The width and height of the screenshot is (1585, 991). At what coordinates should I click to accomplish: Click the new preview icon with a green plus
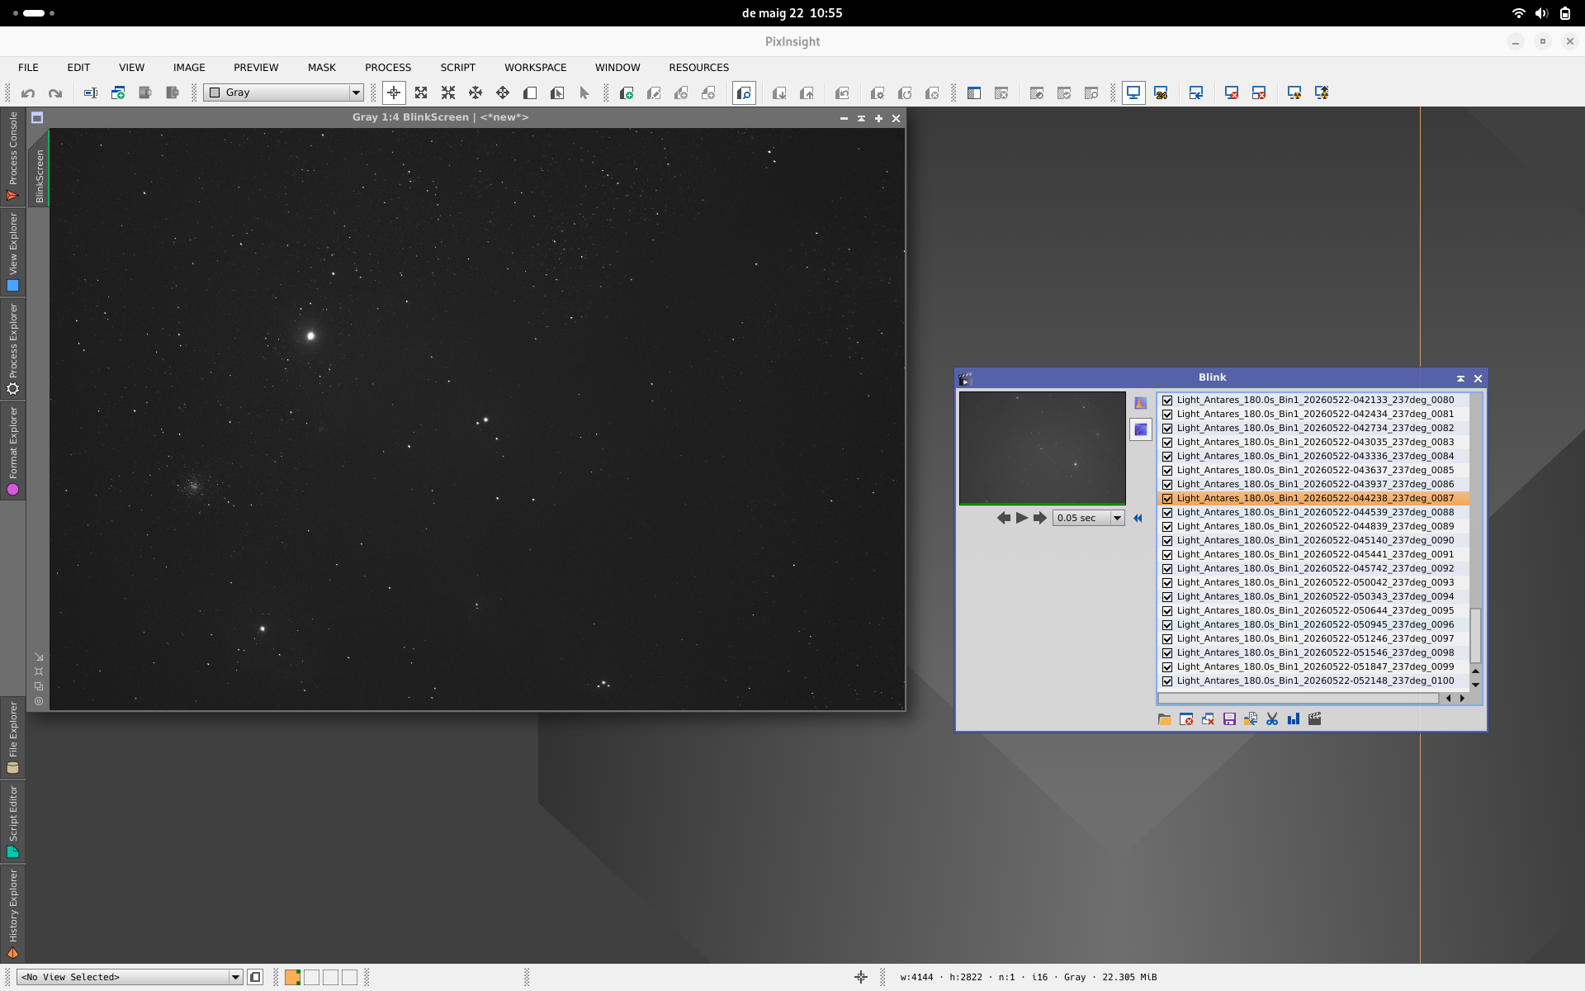(627, 93)
